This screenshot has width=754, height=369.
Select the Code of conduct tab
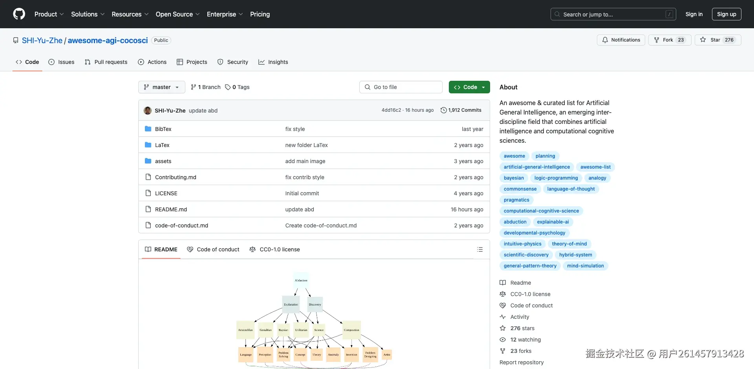pyautogui.click(x=213, y=249)
